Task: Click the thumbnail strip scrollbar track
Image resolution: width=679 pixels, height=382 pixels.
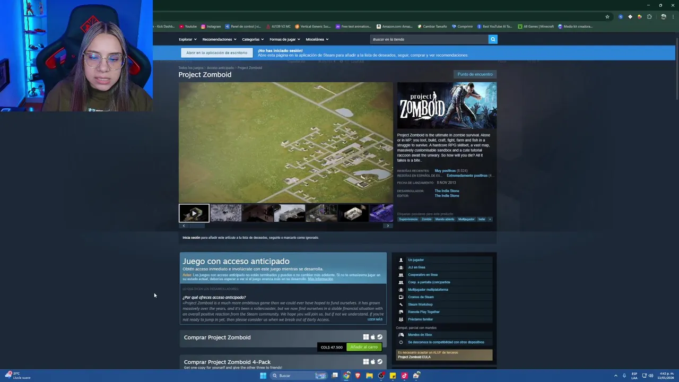Action: click(x=285, y=225)
